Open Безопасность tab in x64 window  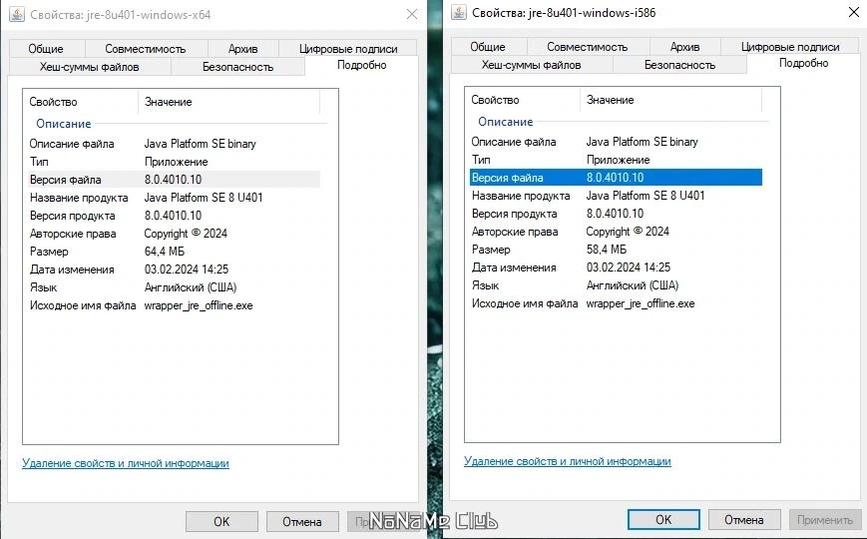(x=237, y=67)
